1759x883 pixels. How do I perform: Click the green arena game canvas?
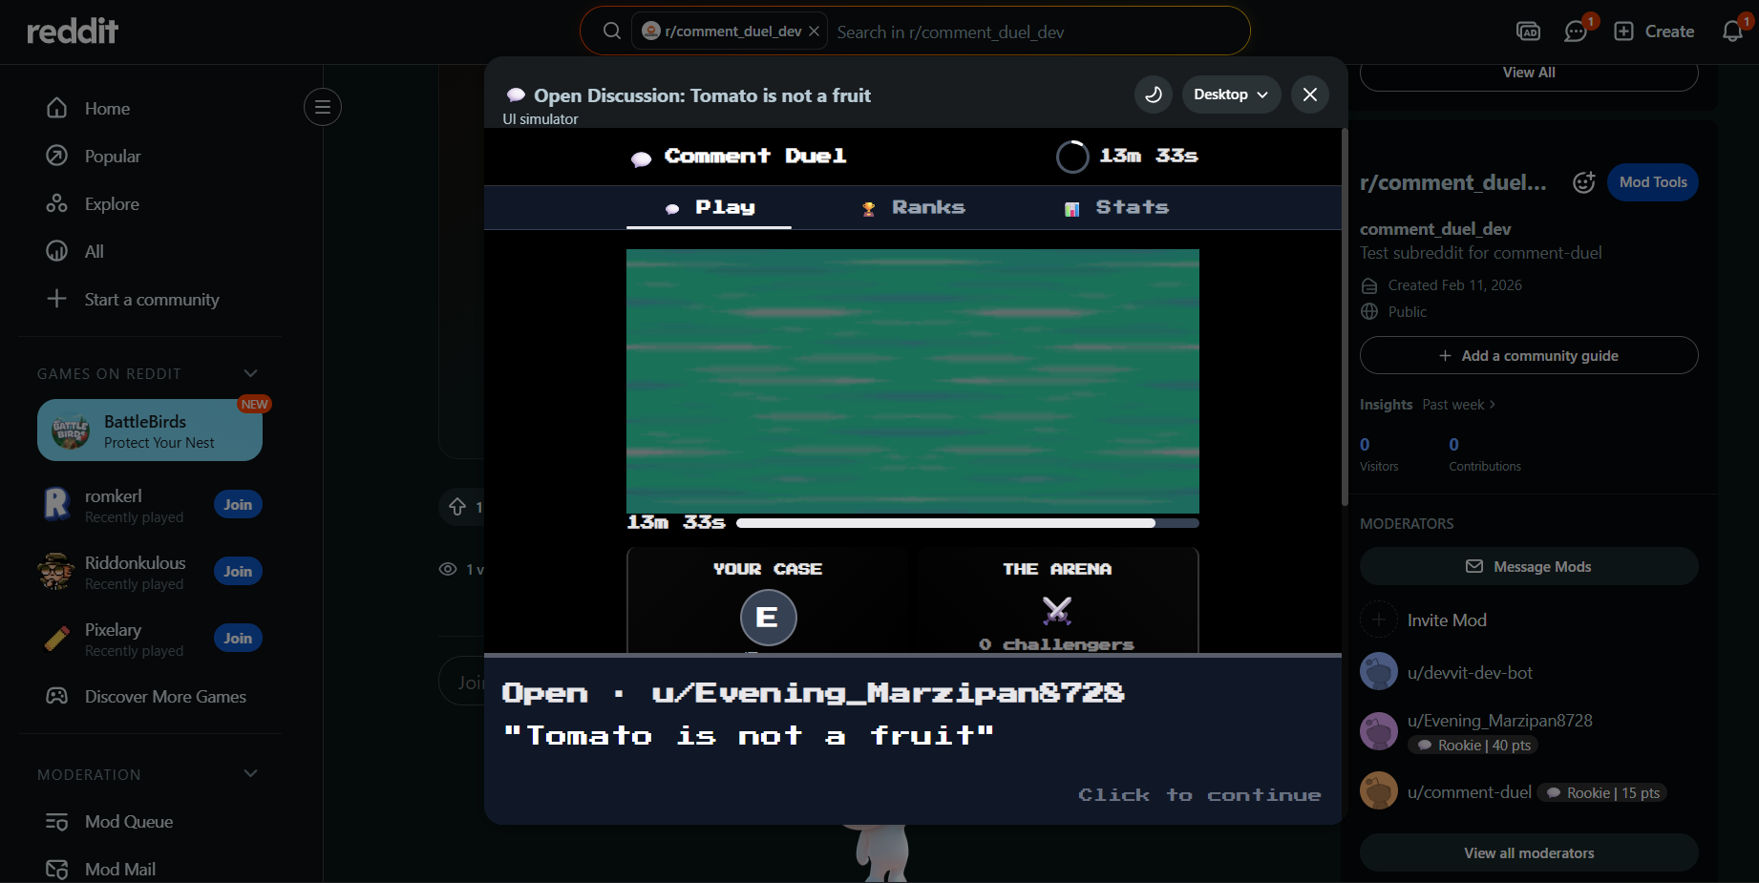coord(913,381)
